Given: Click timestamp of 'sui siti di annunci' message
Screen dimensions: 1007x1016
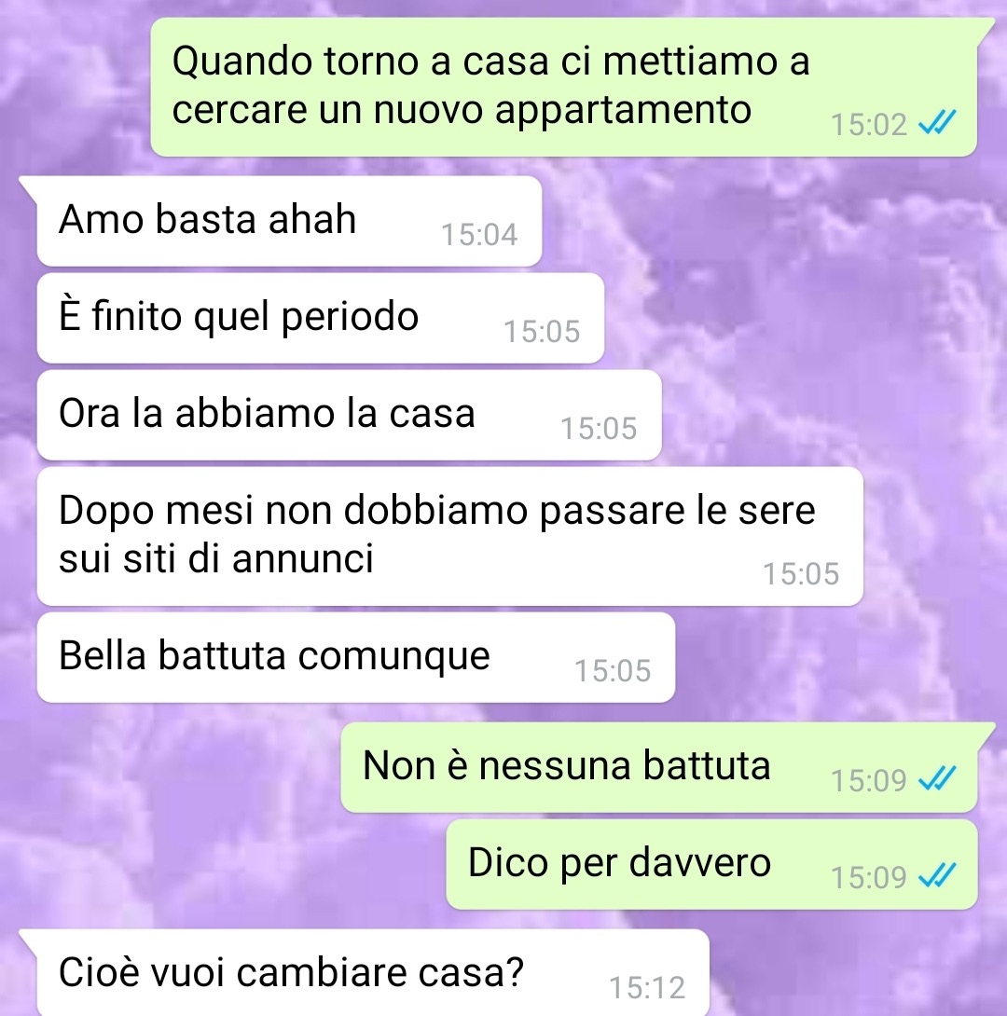Looking at the screenshot, I should [x=801, y=573].
